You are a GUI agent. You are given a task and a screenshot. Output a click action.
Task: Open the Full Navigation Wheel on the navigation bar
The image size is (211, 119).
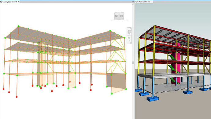[x=129, y=32]
